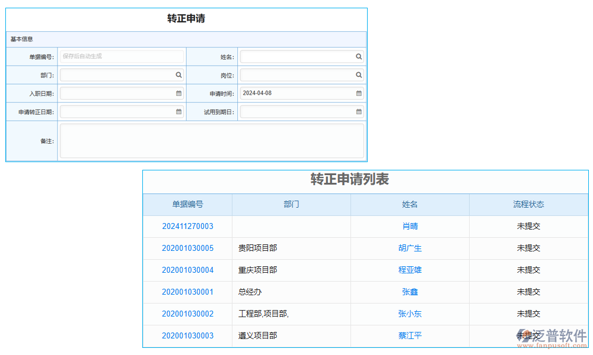Open the 申请时间 calendar picker
This screenshot has height=355, width=593.
click(x=359, y=93)
